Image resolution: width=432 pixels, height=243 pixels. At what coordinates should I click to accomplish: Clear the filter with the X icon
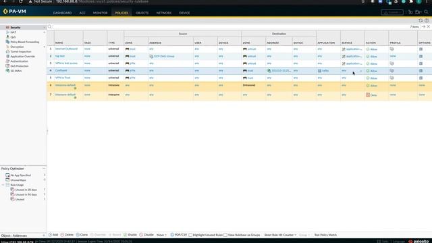click(429, 27)
